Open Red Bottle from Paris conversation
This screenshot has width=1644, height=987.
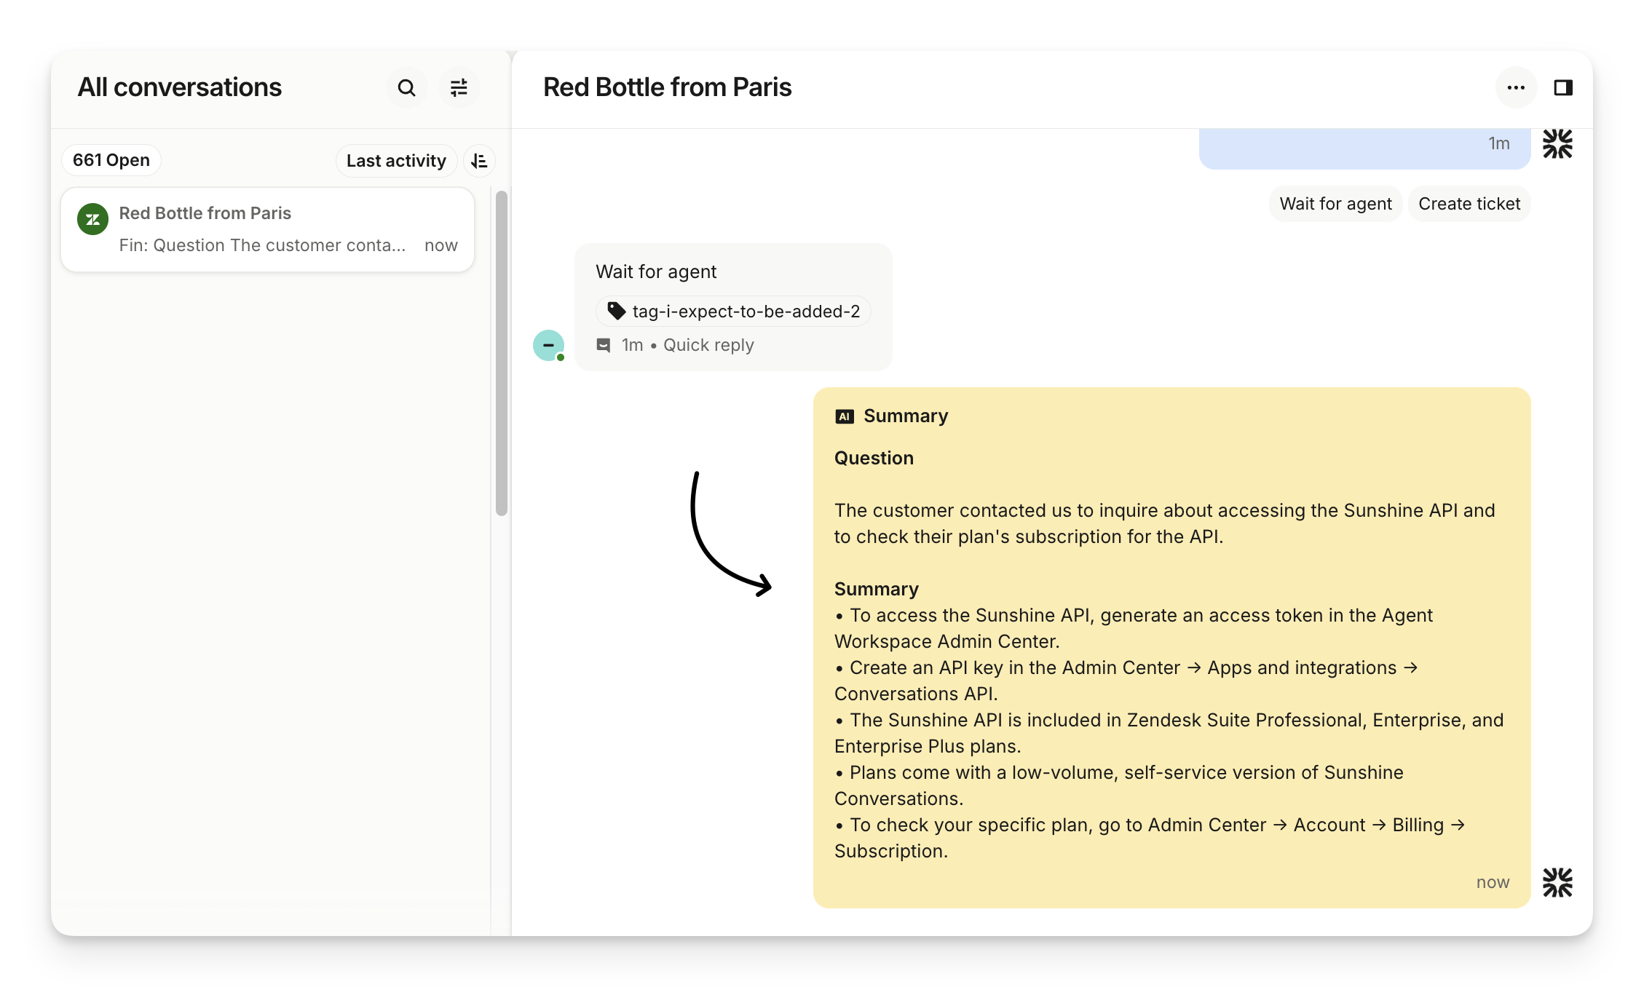268,229
